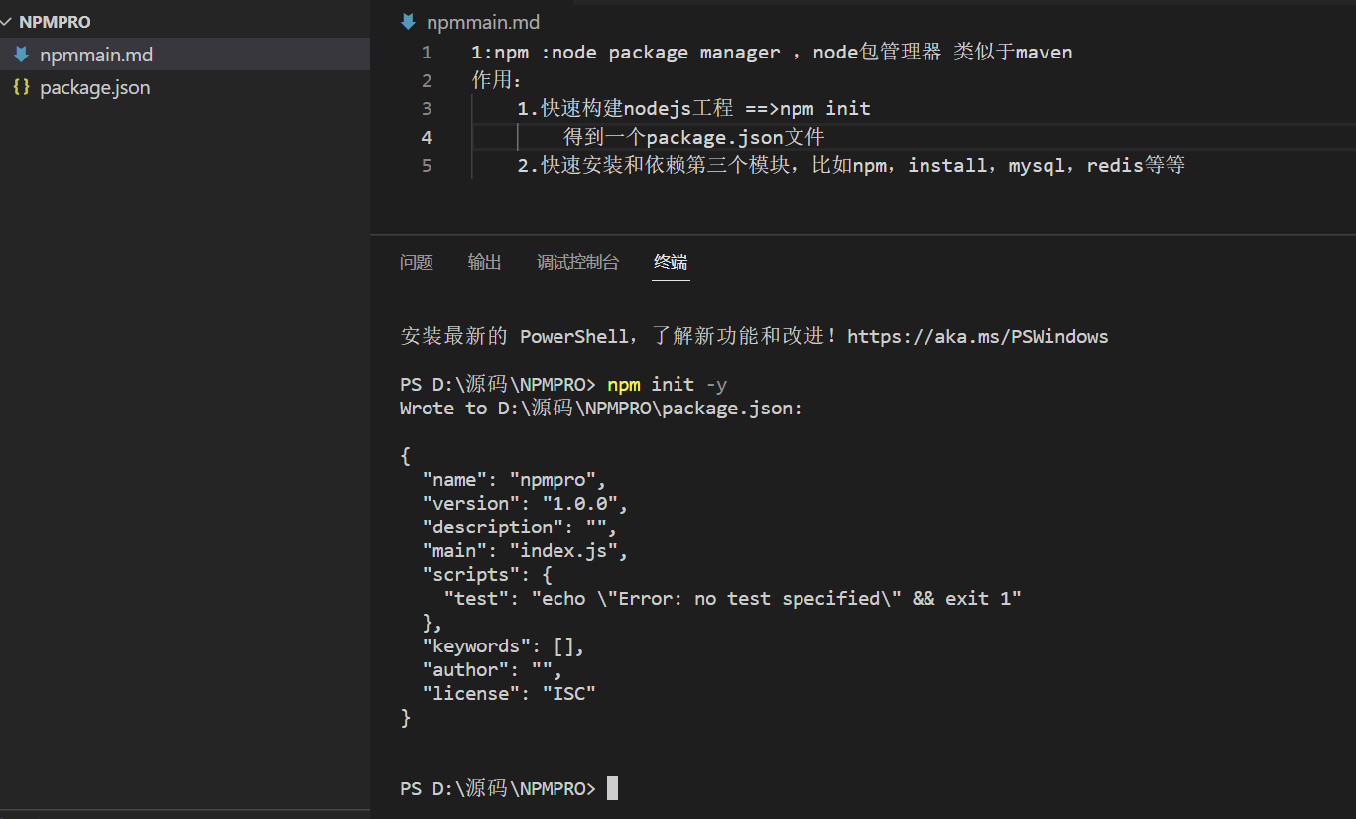Click the markdown icon beside npmmain.md in explorer

21,55
